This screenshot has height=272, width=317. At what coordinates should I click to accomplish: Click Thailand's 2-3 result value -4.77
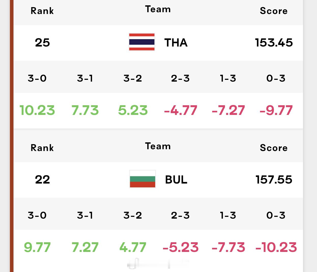point(181,110)
